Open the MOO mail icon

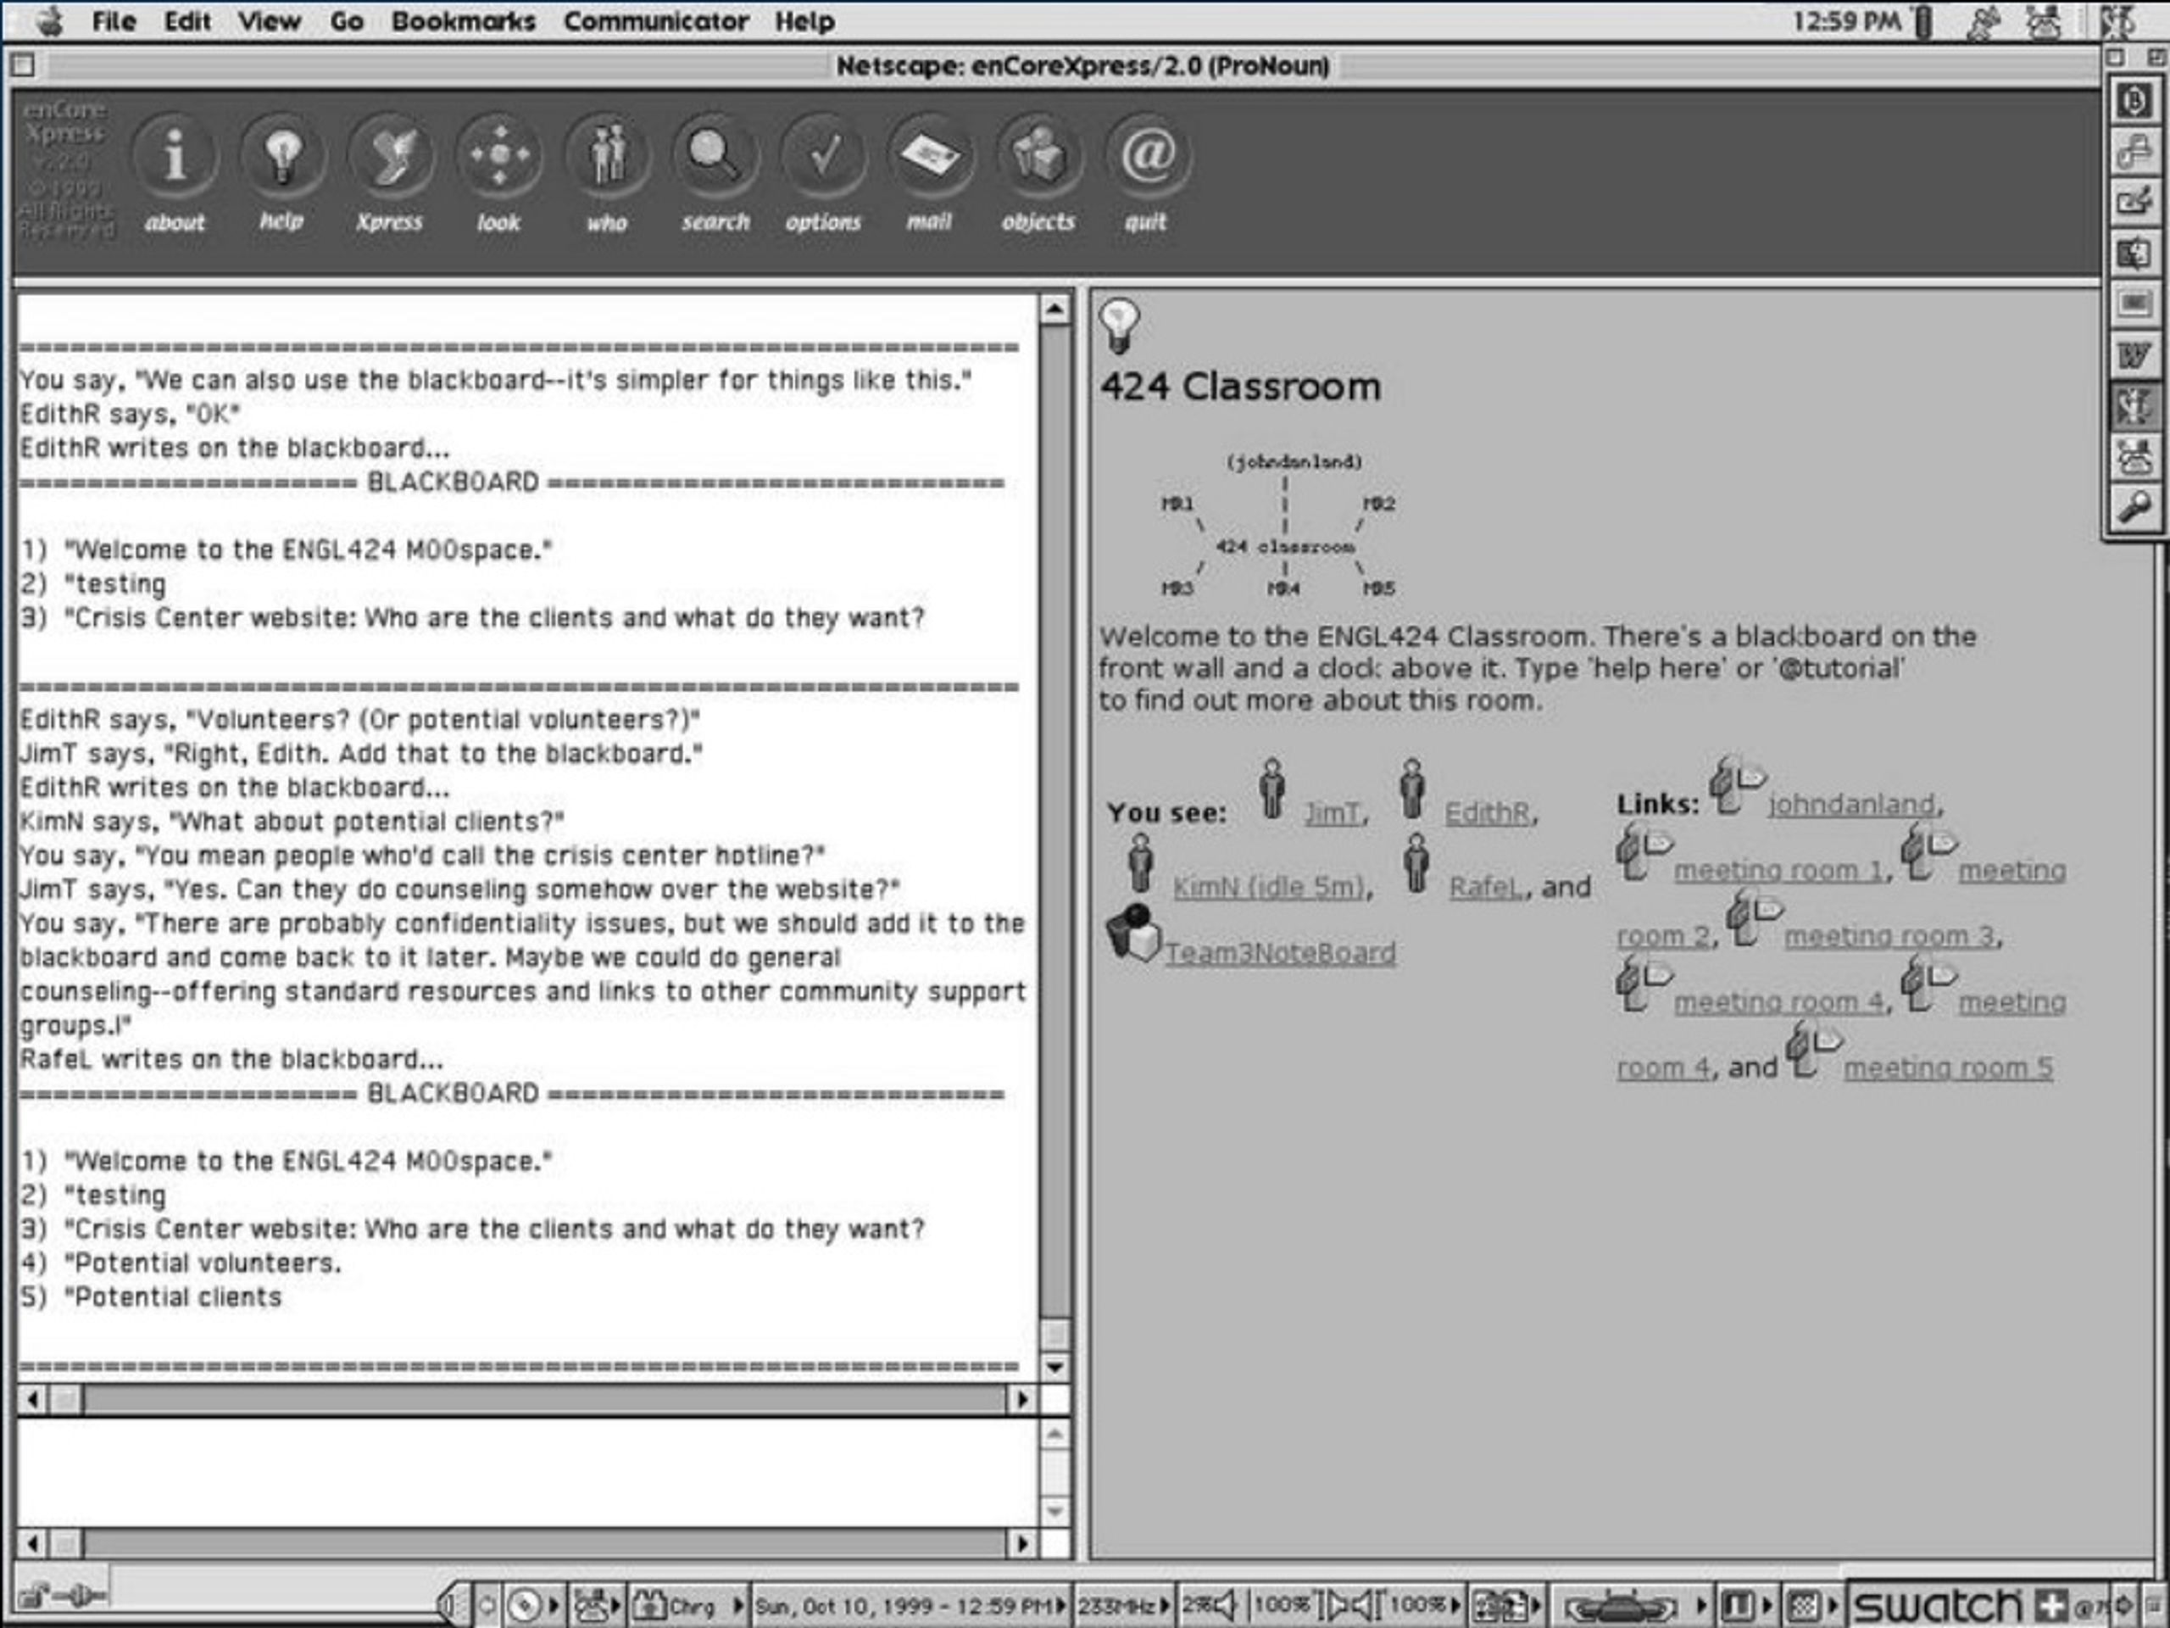point(930,155)
